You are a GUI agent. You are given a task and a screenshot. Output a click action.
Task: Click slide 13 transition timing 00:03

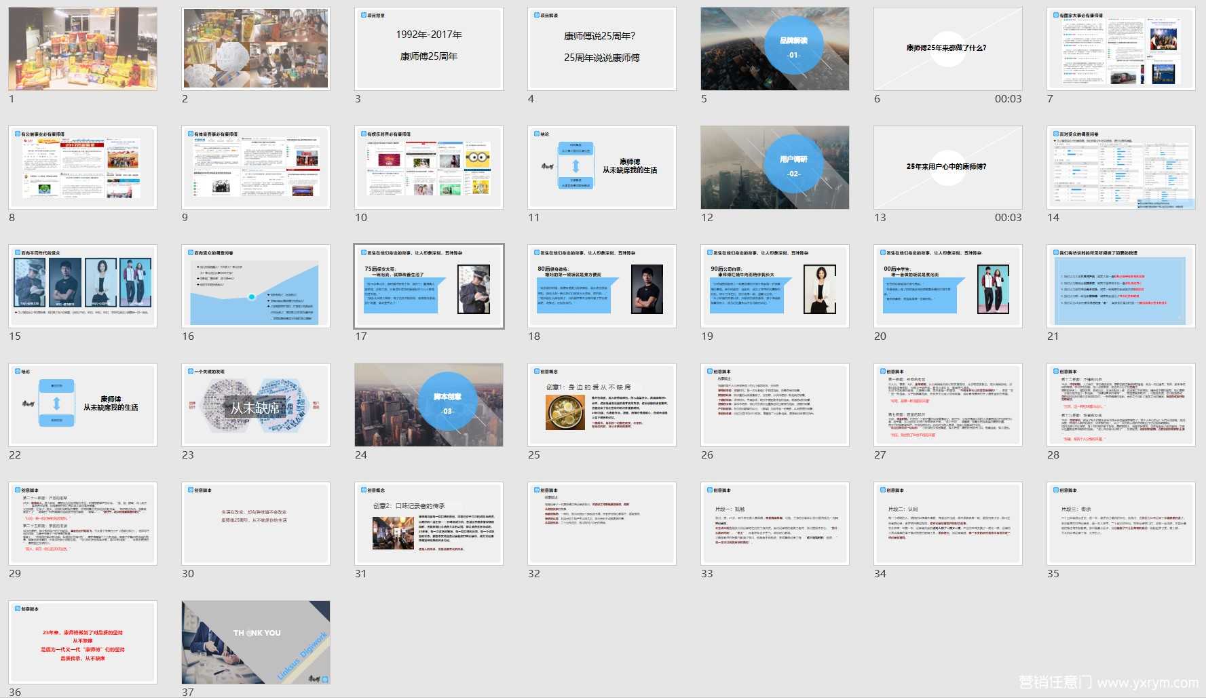tap(1008, 218)
